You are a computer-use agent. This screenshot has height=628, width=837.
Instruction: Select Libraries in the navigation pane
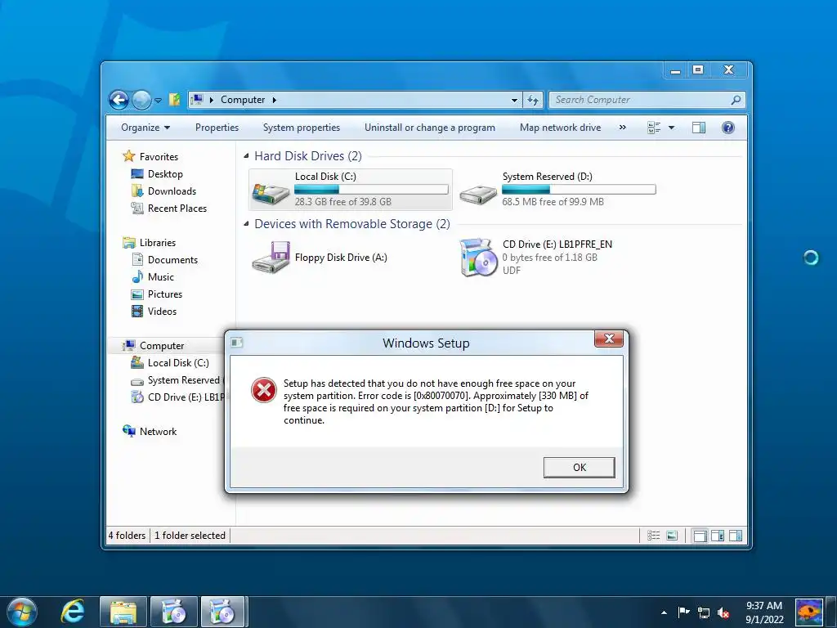[x=158, y=242]
